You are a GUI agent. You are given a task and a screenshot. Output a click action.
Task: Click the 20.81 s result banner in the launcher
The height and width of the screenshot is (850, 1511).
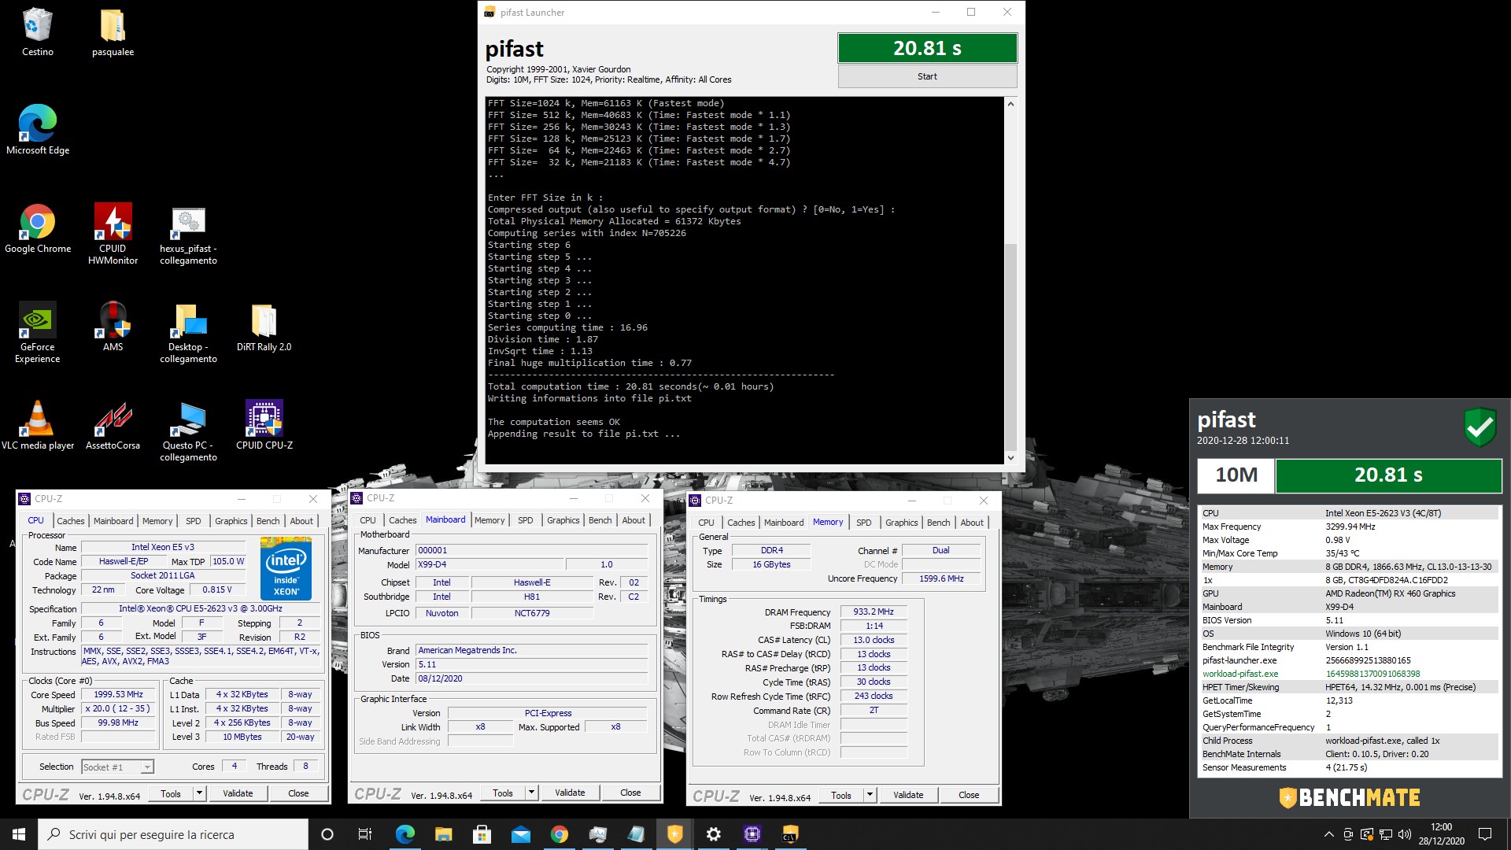coord(927,48)
